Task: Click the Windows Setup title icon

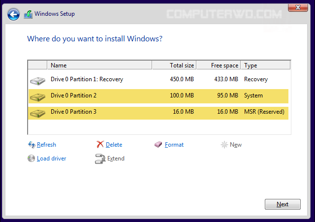Action: [x=28, y=14]
